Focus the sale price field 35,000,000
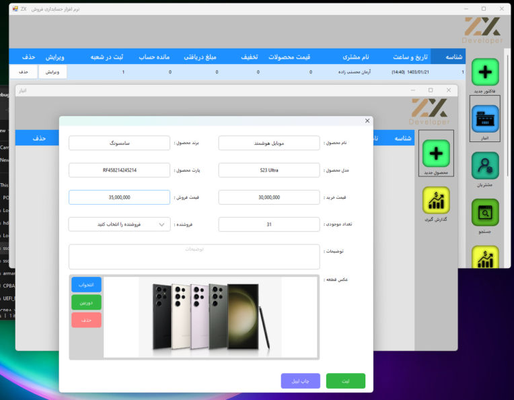This screenshot has width=514, height=400. tap(119, 197)
